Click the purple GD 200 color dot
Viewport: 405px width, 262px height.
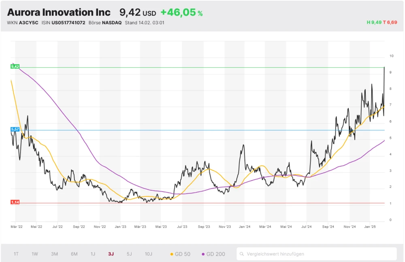(203, 254)
